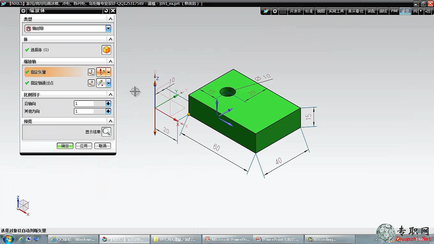Open the 资源条 tab
The image size is (434, 244).
295,11
